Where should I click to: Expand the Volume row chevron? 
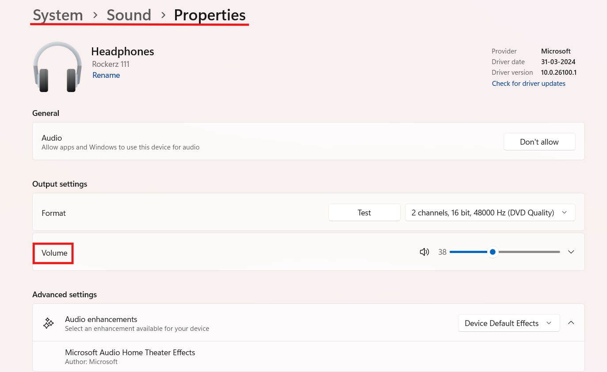click(x=571, y=252)
